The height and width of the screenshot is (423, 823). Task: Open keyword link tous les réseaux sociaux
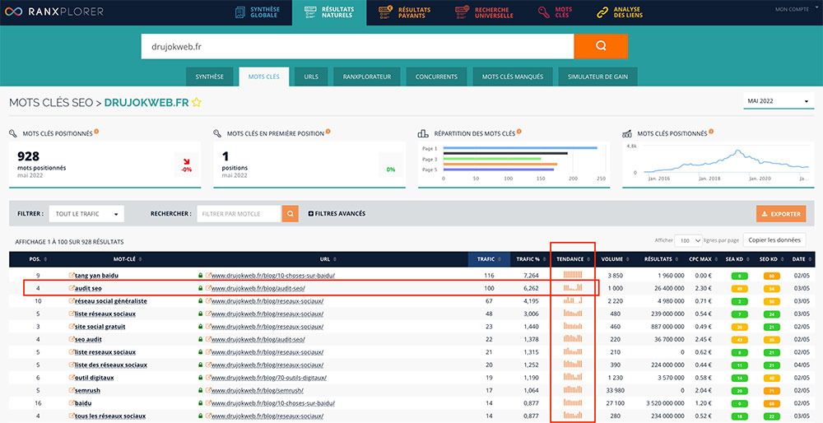[x=110, y=416]
